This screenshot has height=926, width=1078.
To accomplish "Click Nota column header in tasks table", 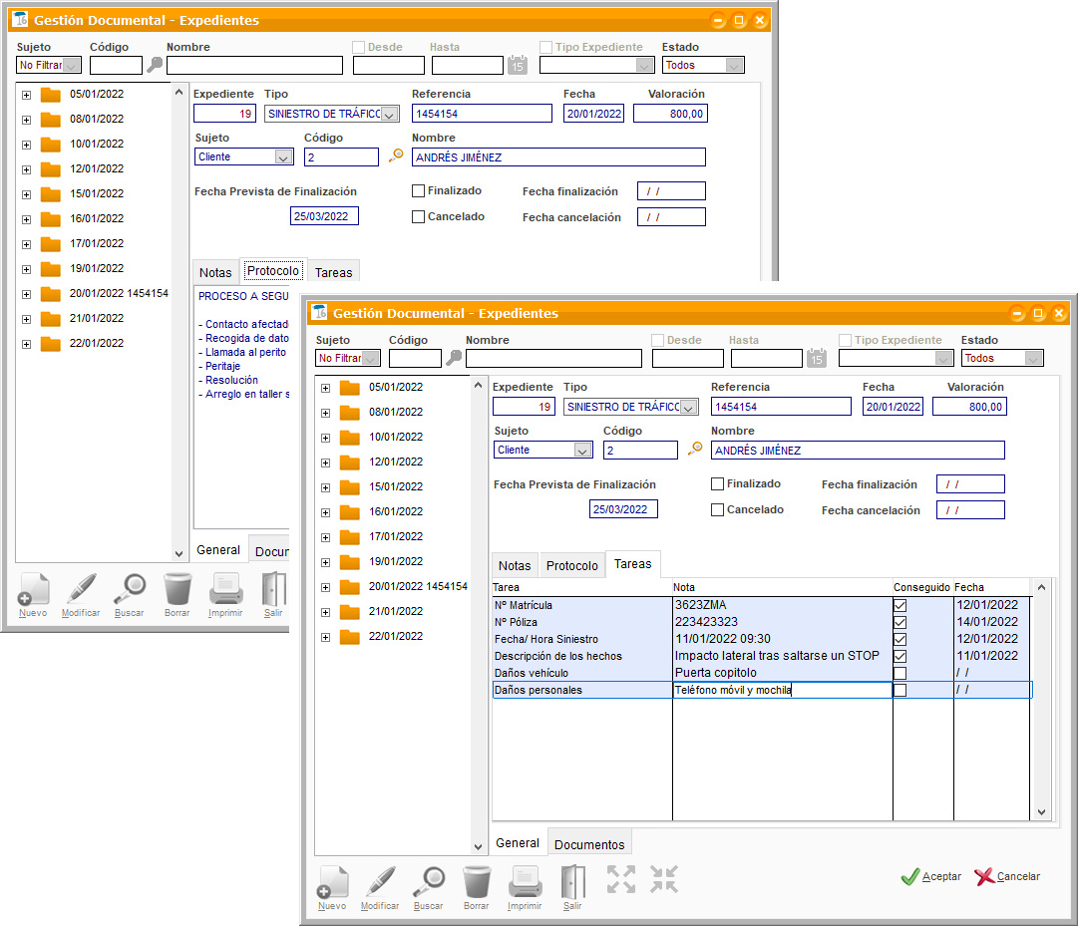I will click(x=782, y=587).
